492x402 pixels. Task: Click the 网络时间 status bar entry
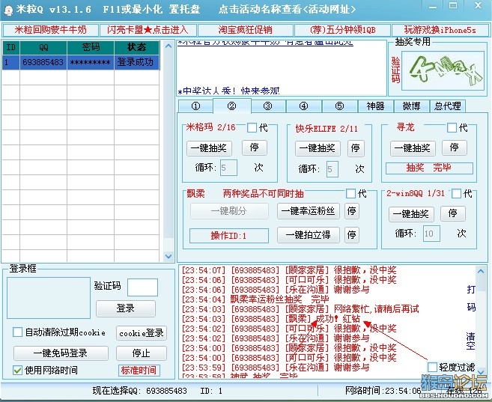[383, 391]
